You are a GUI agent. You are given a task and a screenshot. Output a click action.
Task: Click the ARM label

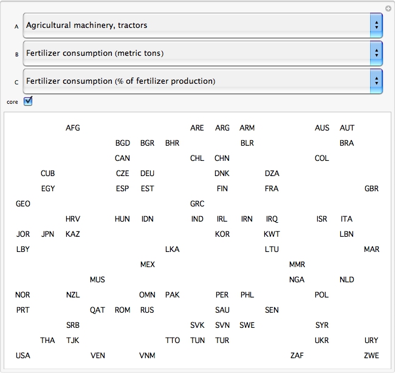(x=247, y=128)
